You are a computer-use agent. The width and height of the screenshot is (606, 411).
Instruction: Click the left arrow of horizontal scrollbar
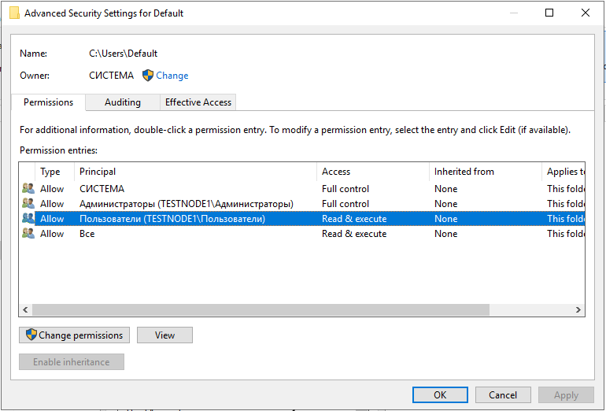(x=25, y=309)
